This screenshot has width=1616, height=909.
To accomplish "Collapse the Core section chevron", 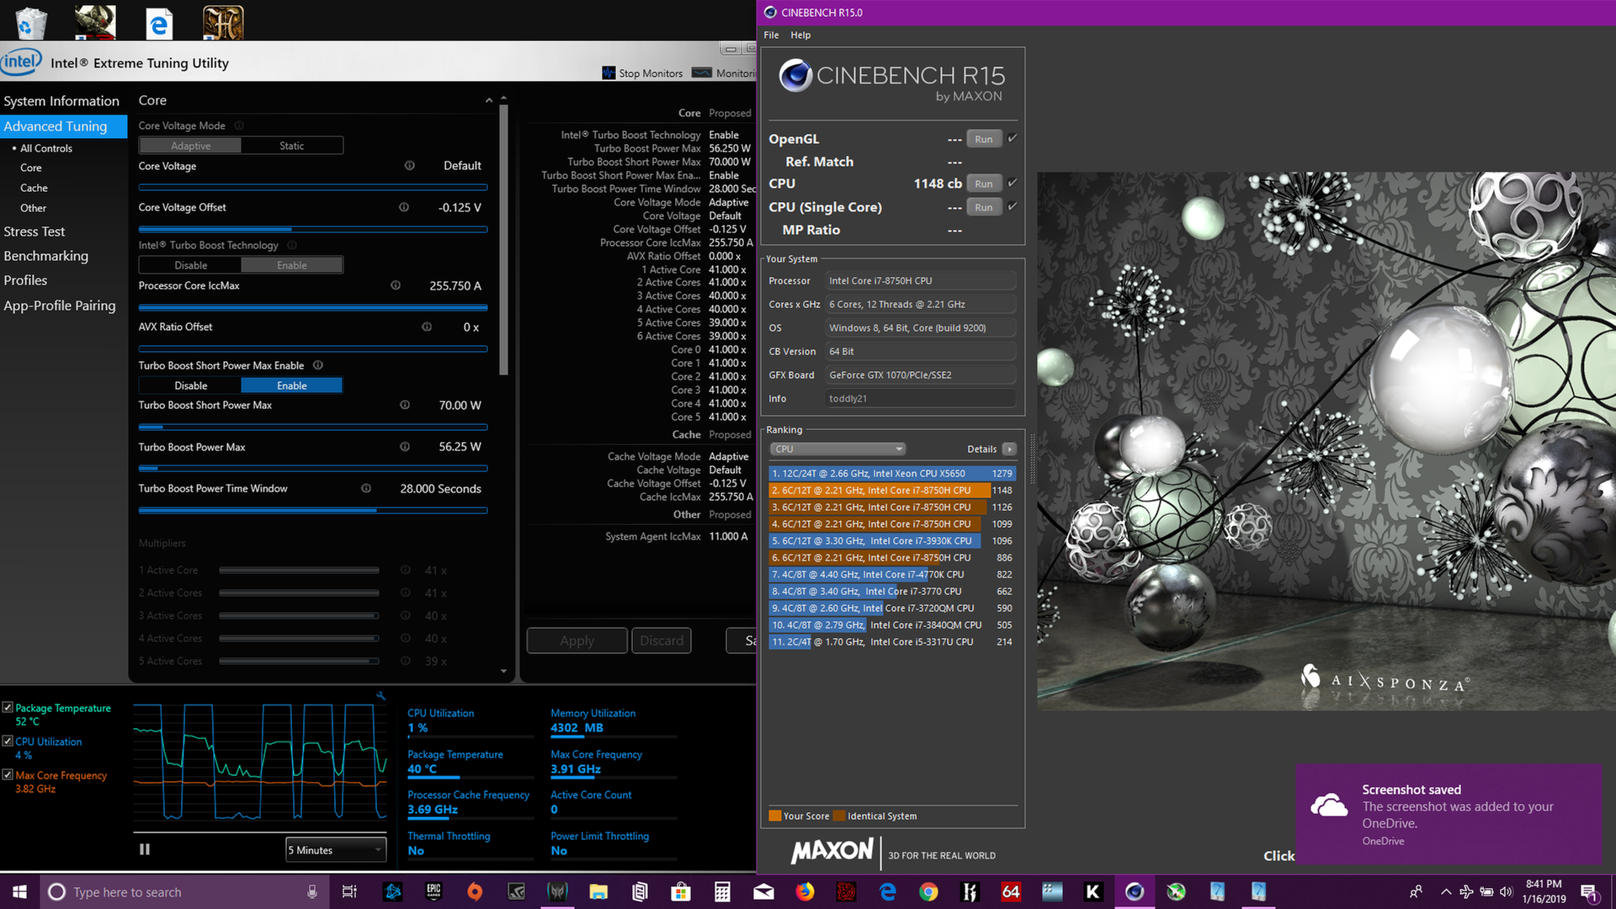I will click(x=489, y=101).
